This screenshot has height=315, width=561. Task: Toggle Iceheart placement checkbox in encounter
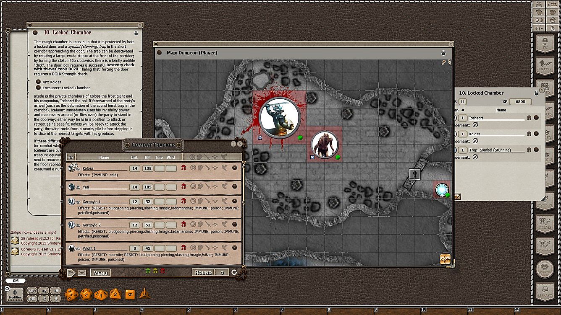[475, 125]
